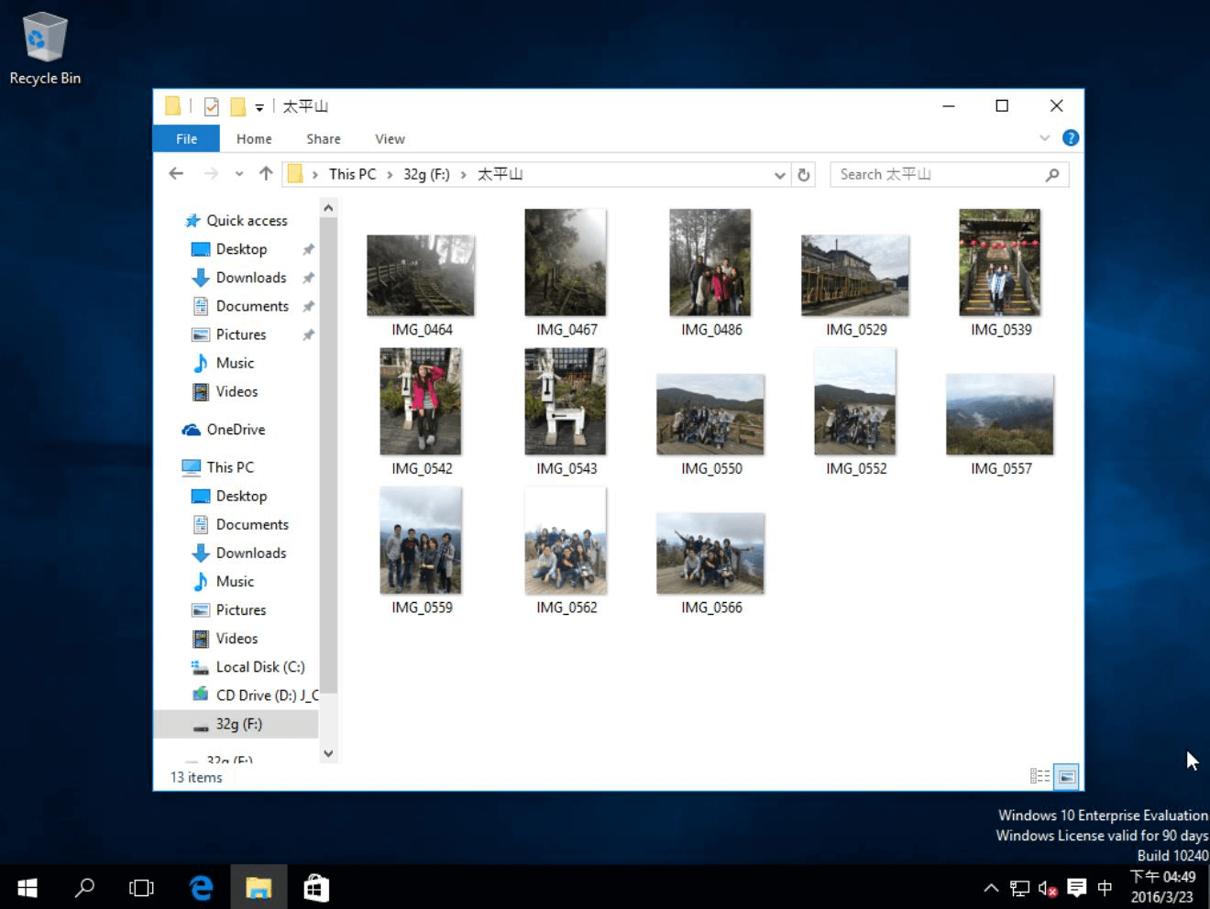Select OneDrive in the navigation pane
The width and height of the screenshot is (1210, 909).
(x=236, y=430)
